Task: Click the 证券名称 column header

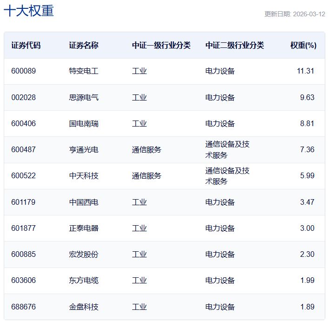Action: (x=84, y=45)
